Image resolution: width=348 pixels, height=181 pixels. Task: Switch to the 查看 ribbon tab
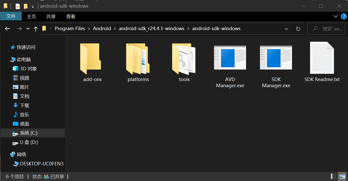[71, 16]
